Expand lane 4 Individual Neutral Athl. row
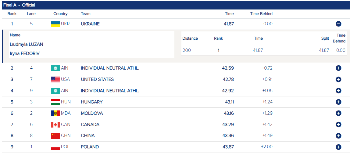This screenshot has height=155, width=350. tap(338, 68)
